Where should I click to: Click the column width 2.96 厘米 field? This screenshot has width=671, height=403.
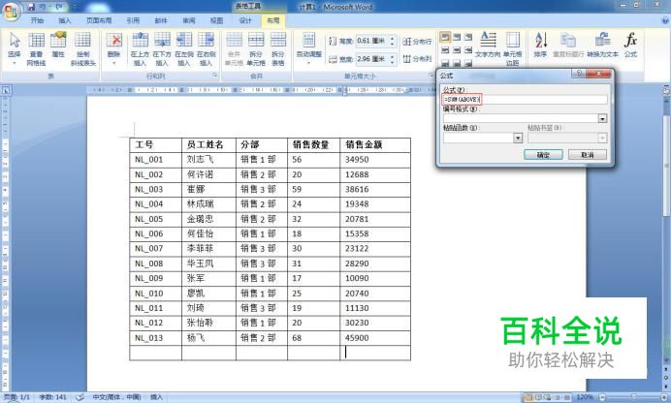pos(372,59)
